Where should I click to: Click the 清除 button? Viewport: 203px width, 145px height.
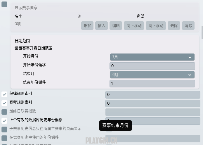point(188,26)
